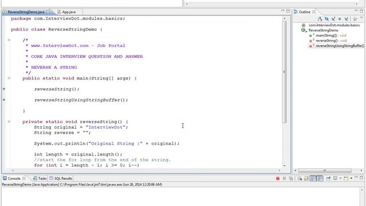Click the console launch description text

coord(82,184)
